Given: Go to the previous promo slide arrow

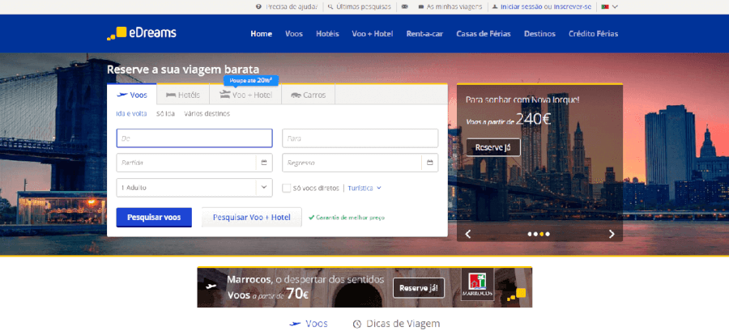Looking at the screenshot, I should coord(468,234).
